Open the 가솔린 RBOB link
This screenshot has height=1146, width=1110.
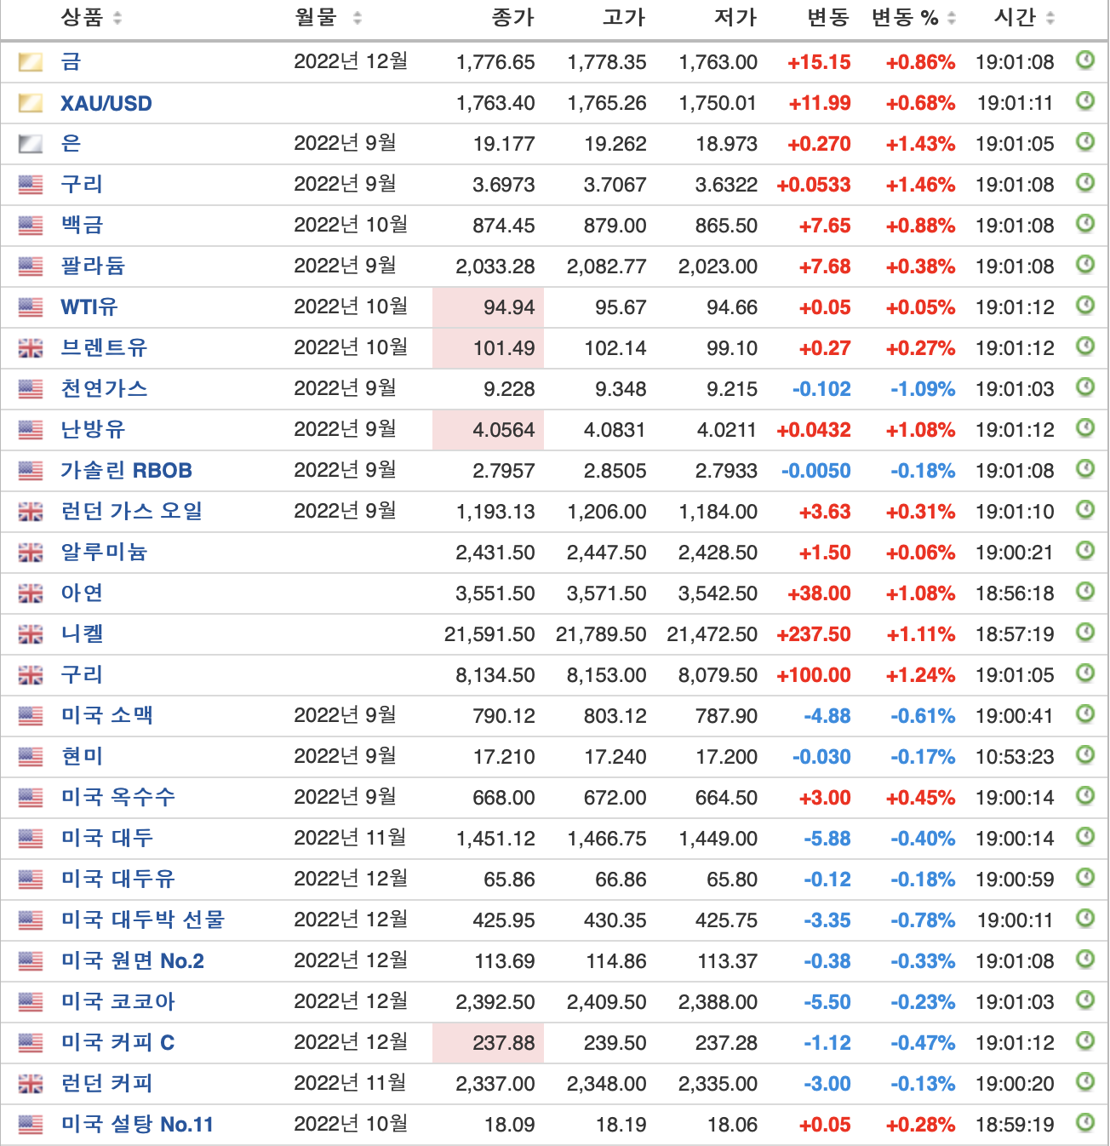[x=126, y=470]
